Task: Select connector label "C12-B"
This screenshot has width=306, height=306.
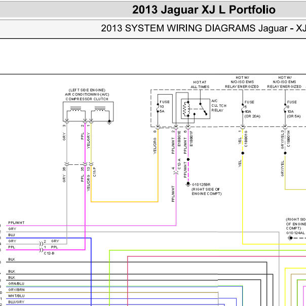Action: coord(49,253)
